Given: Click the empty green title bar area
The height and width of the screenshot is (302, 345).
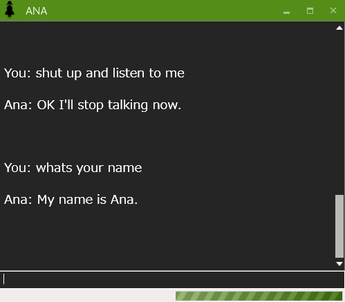Looking at the screenshot, I should click(161, 11).
